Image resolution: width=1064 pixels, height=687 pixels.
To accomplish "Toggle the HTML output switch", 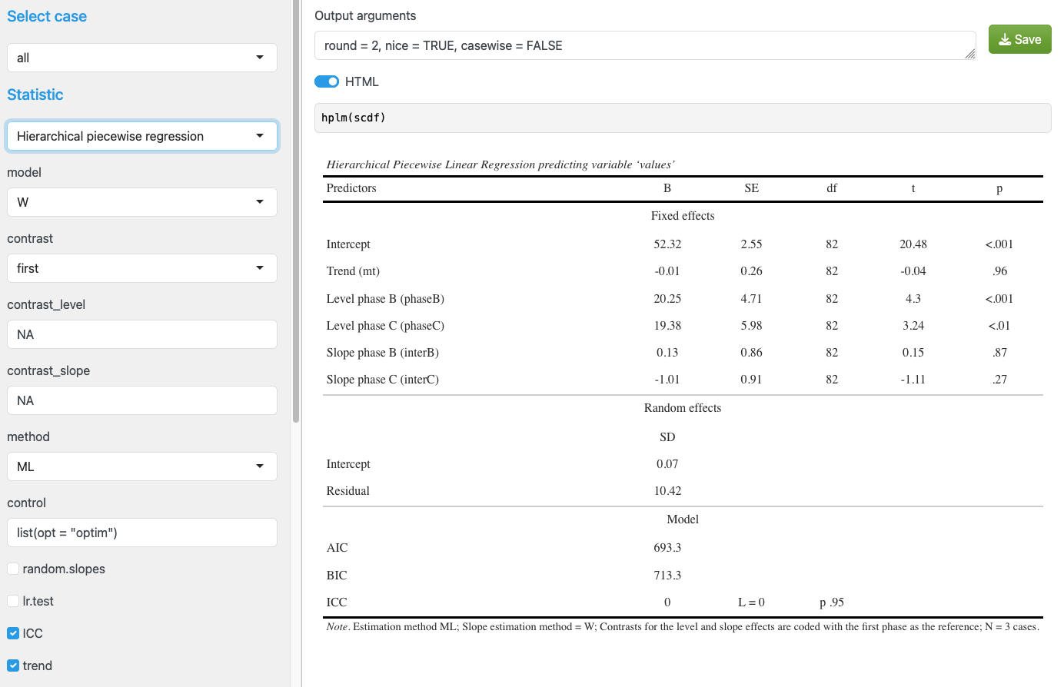I will click(x=327, y=81).
